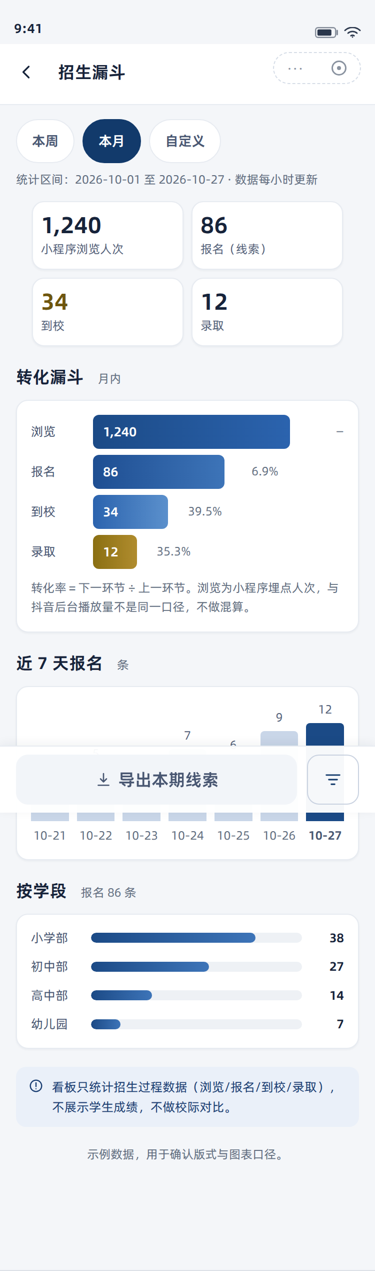The width and height of the screenshot is (375, 1271).
Task: Click the 导出本期线索 button
Action: coord(156,779)
